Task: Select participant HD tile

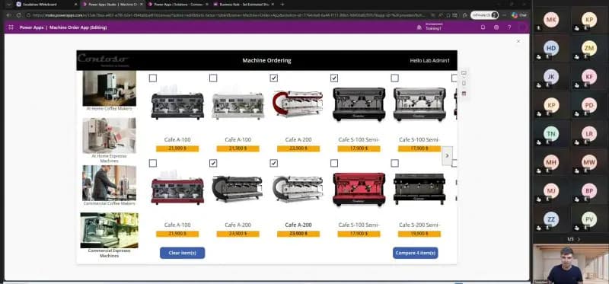Action: [550, 49]
